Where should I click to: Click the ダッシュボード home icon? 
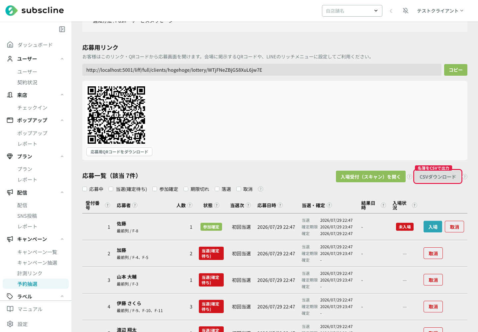pyautogui.click(x=10, y=44)
